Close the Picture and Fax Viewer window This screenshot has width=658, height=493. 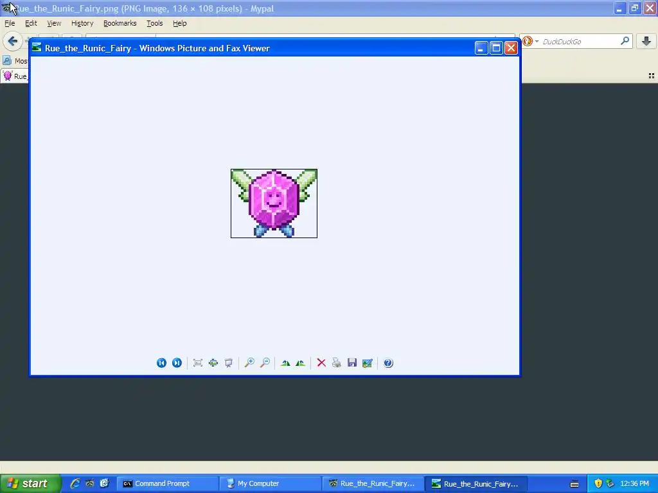pos(511,48)
